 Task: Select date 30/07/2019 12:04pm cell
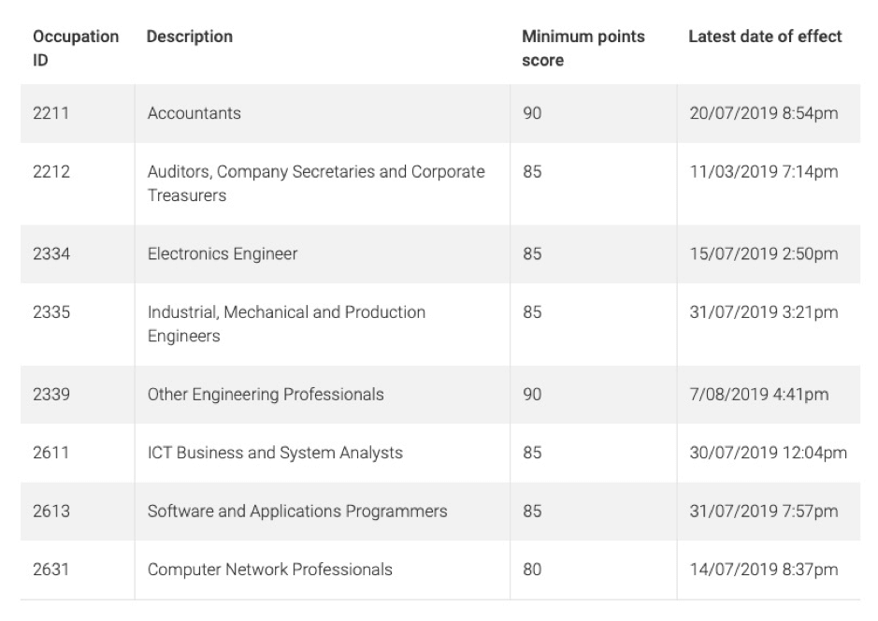(x=769, y=453)
